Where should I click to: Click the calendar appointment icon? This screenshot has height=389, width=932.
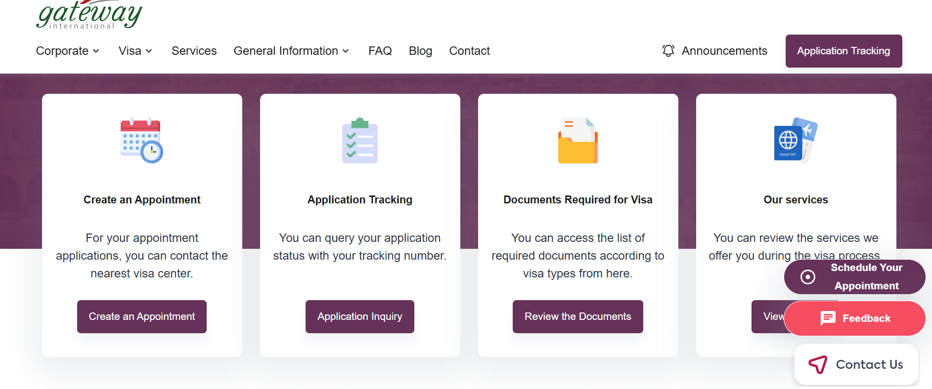coord(141,141)
